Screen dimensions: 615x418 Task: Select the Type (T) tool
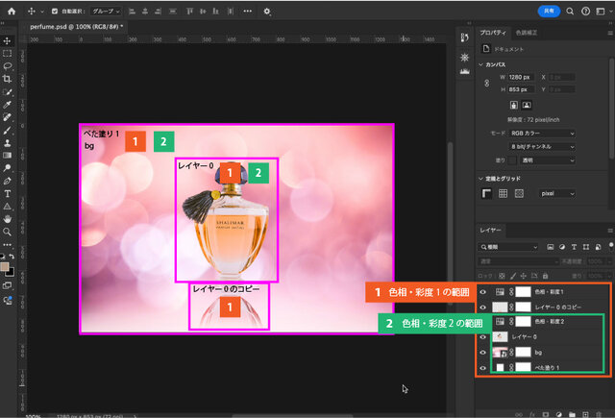(x=7, y=193)
